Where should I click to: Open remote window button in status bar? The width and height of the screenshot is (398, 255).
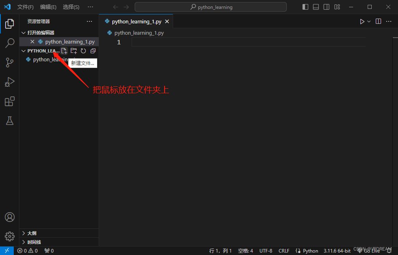[7, 251]
